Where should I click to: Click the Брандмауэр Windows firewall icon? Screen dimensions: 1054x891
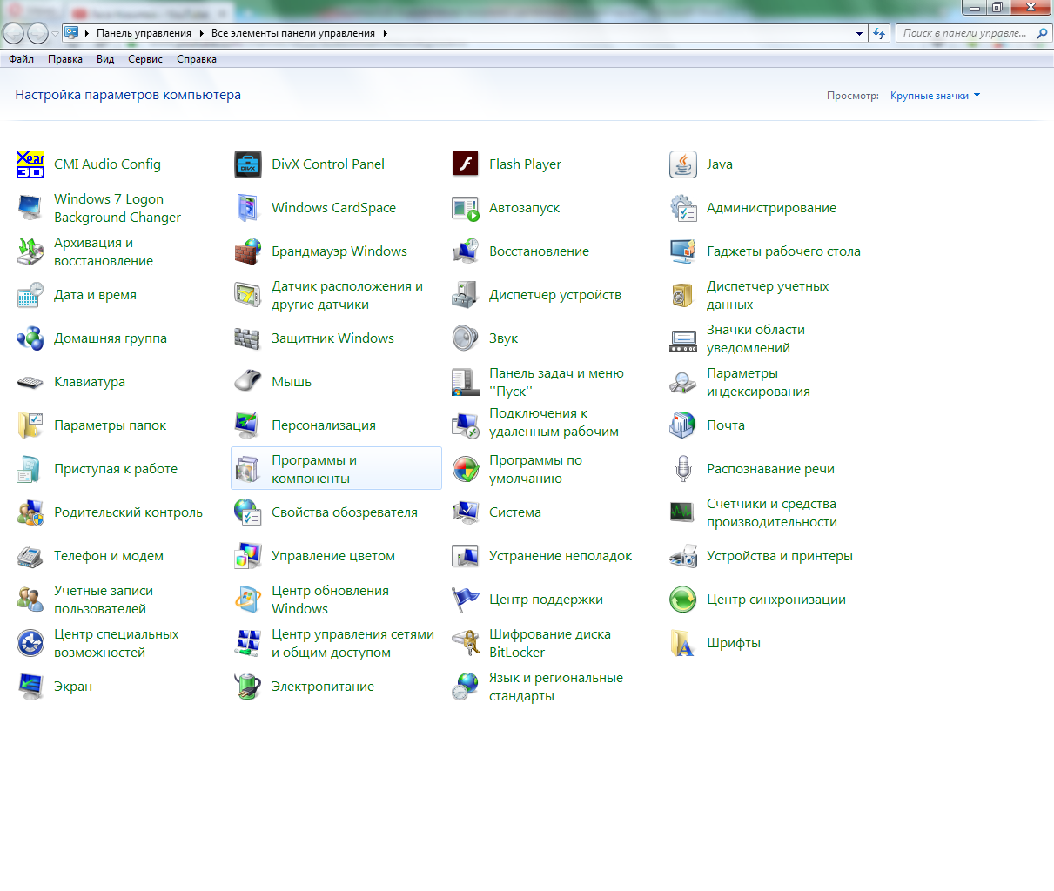click(248, 251)
